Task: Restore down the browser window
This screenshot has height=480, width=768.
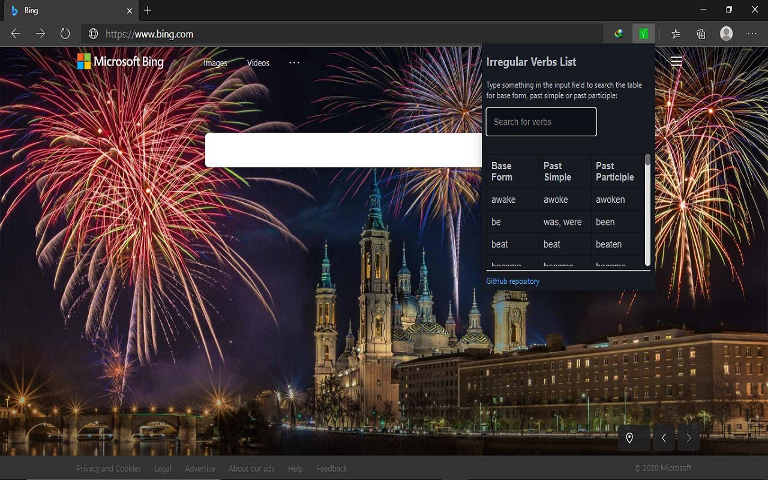Action: coord(729,10)
